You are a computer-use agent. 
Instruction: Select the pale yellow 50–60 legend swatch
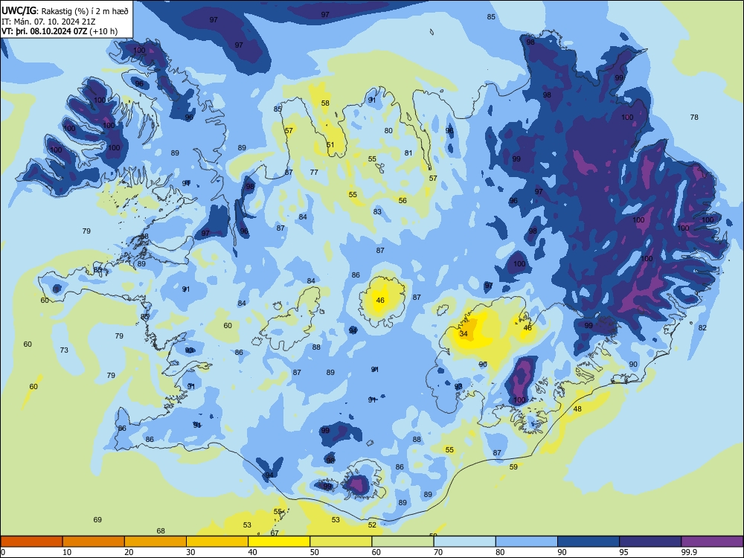341,542
